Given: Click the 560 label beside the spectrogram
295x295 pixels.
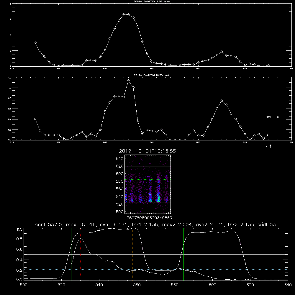Looking at the screenshot, I should coord(120,189).
